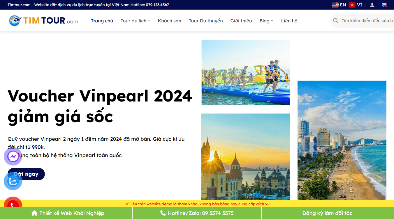Click the phone icon next to Hotline/Zalo
The image size is (394, 219).
[x=162, y=213]
